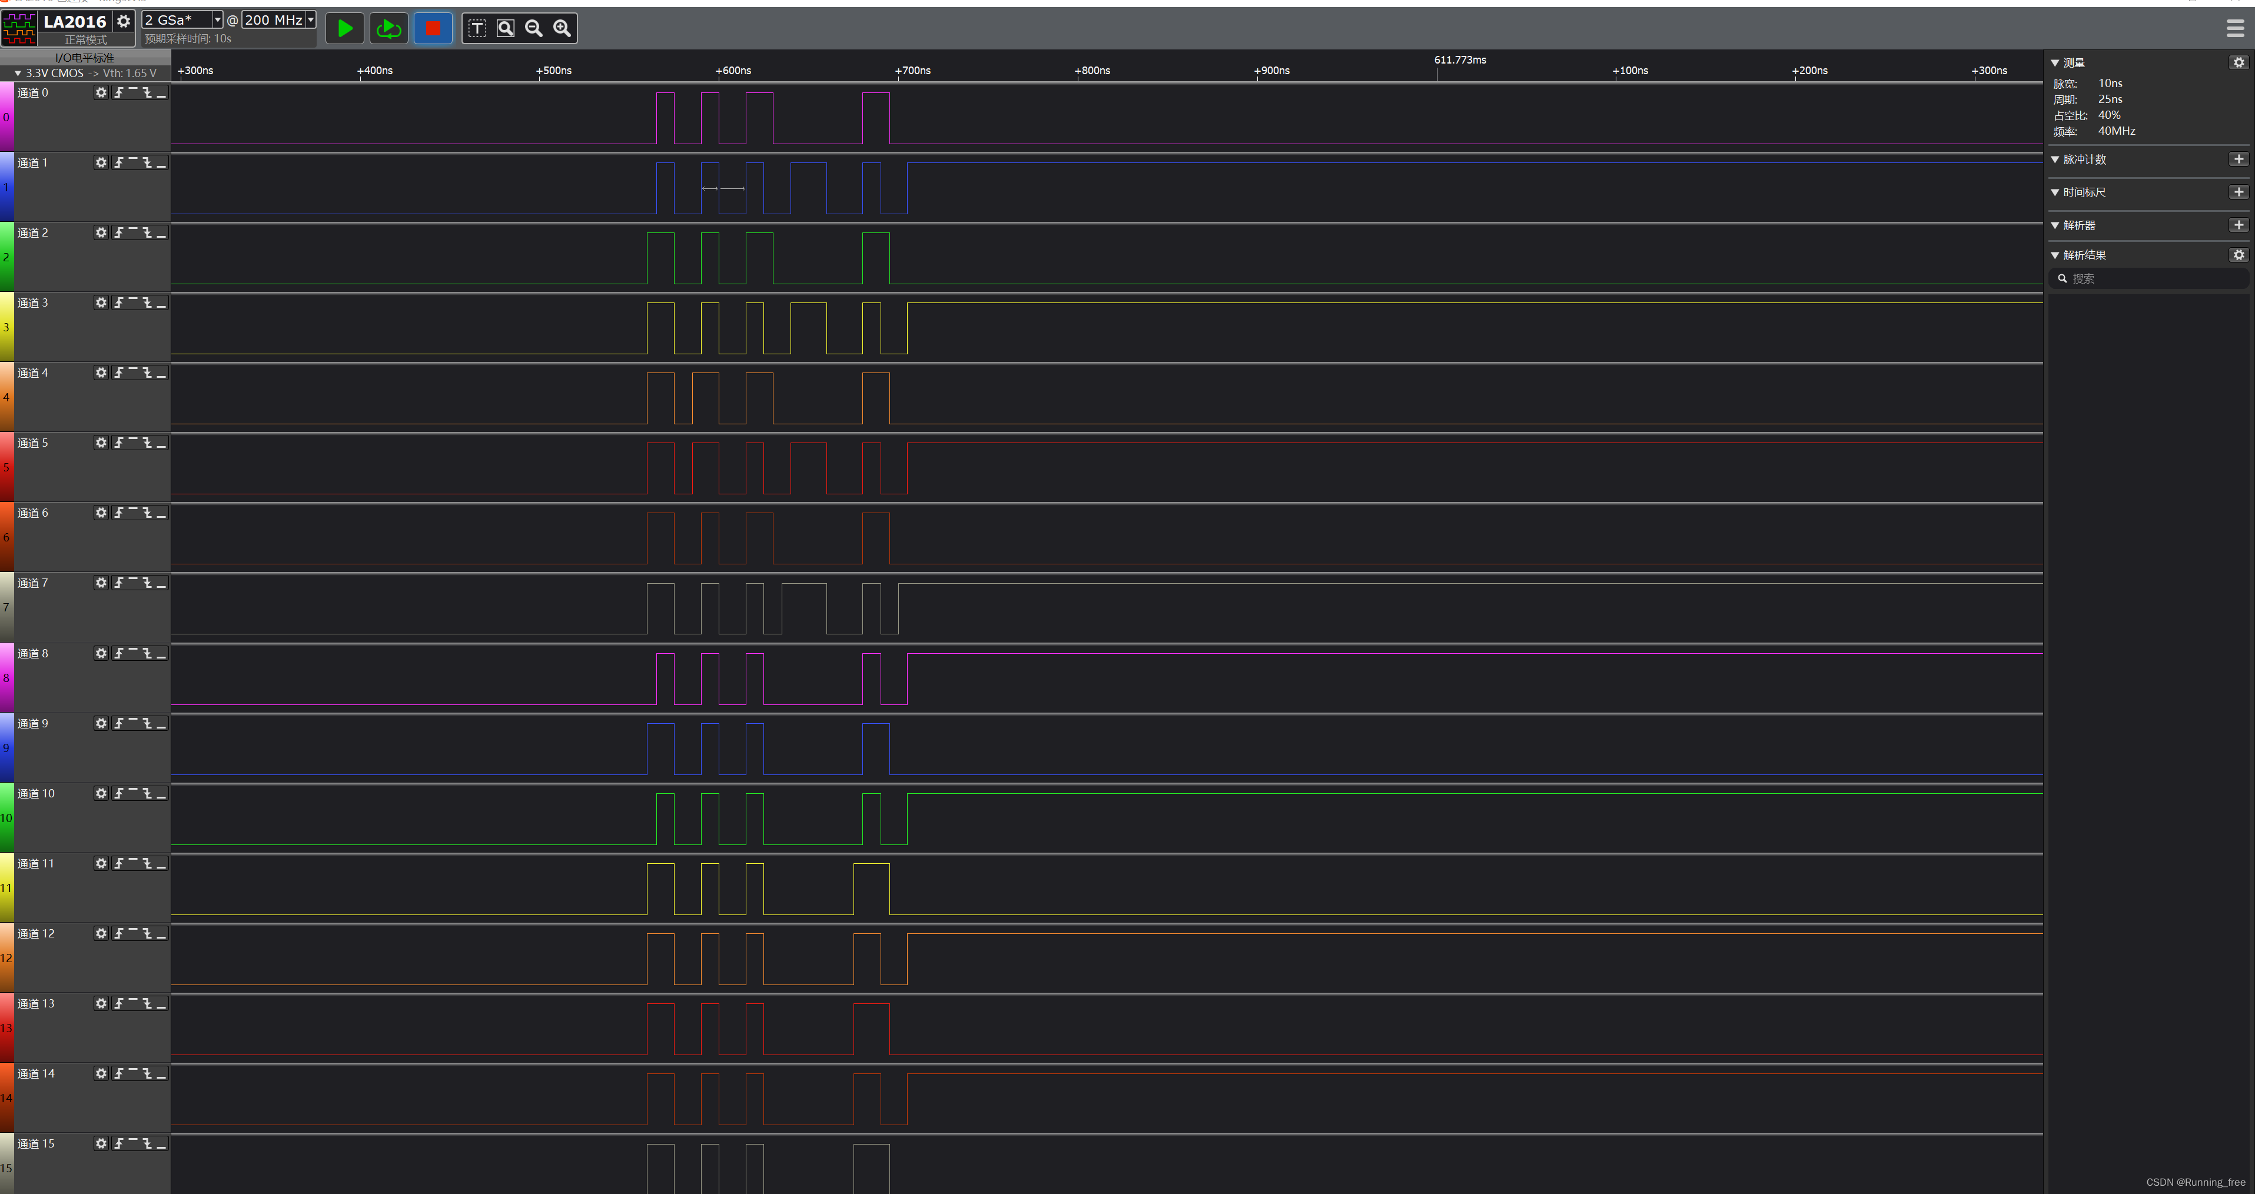Toggle falling edge trigger on 通道 2

[x=147, y=233]
